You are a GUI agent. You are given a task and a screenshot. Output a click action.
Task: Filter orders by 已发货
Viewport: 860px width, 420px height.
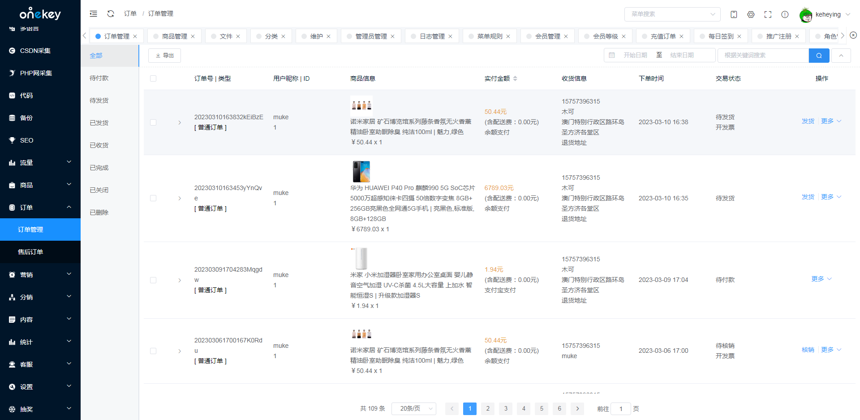tap(99, 123)
